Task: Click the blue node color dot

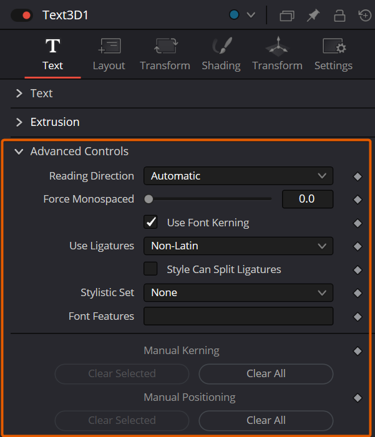Action: [234, 15]
